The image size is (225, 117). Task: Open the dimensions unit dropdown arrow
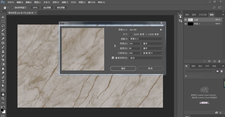click(x=130, y=34)
